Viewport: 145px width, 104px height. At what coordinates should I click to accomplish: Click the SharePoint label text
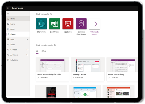click(41, 32)
